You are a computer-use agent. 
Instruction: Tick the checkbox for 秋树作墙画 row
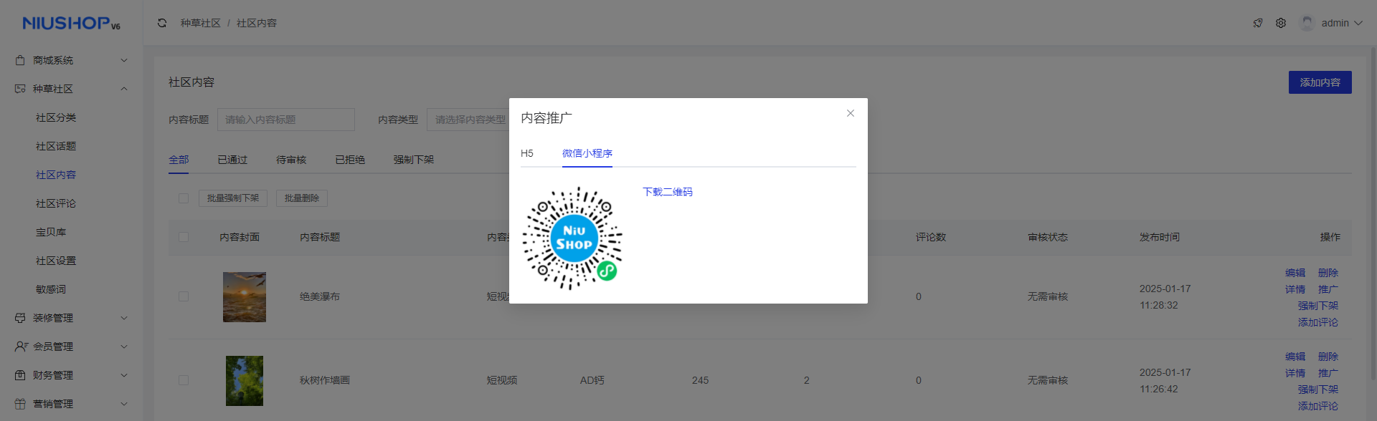click(x=184, y=380)
